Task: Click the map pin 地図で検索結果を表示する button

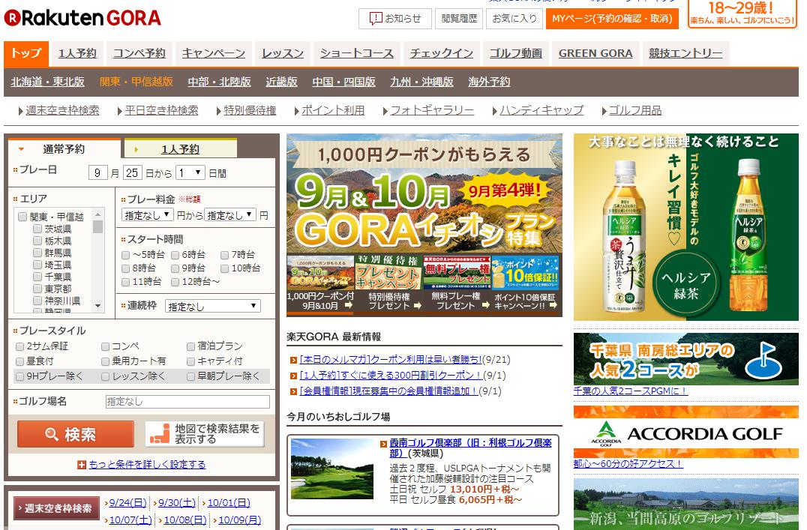Action: pyautogui.click(x=205, y=434)
